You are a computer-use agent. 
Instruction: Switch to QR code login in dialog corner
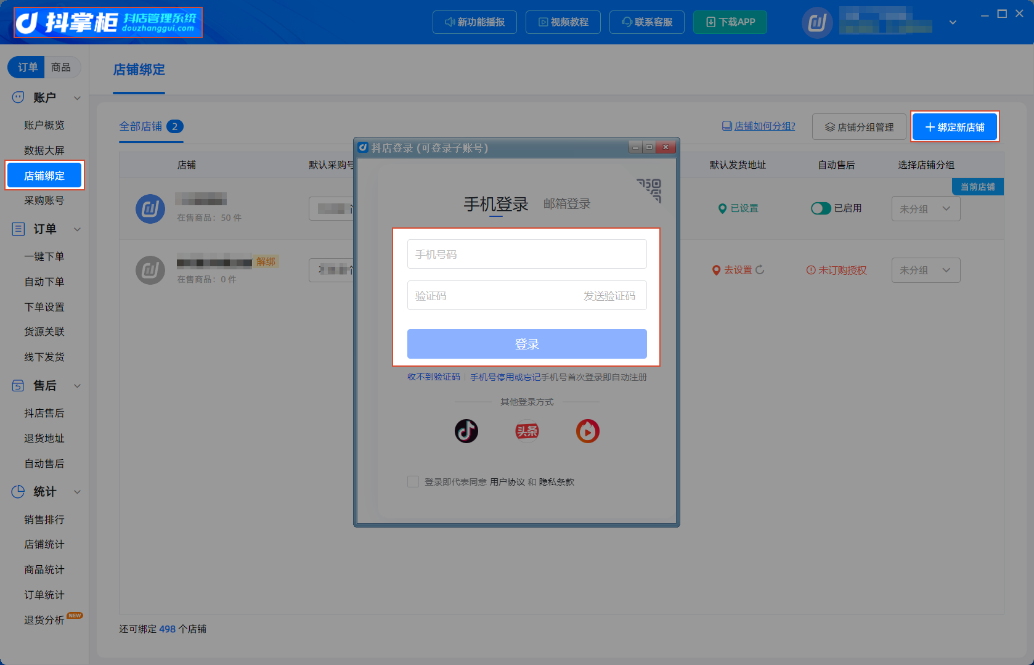click(x=649, y=190)
